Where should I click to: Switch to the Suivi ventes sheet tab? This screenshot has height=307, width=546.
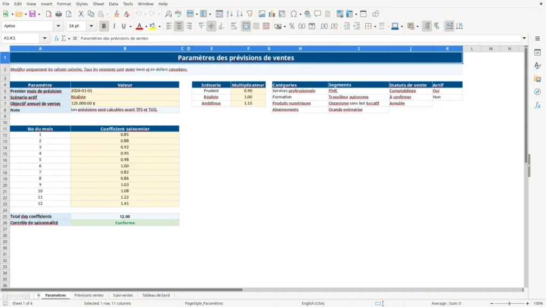(x=123, y=295)
